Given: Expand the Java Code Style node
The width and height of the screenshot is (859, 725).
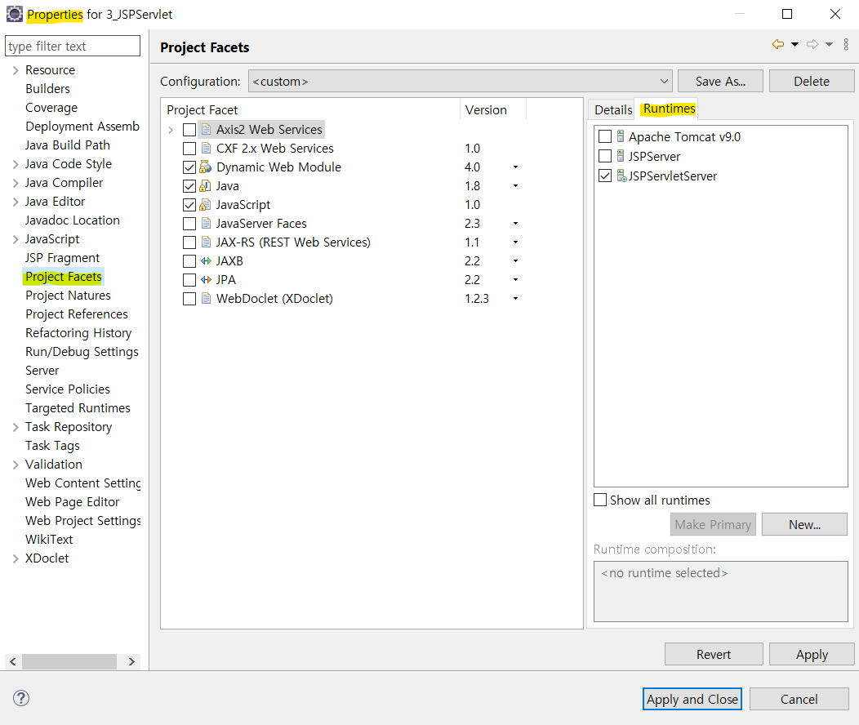Looking at the screenshot, I should [16, 164].
